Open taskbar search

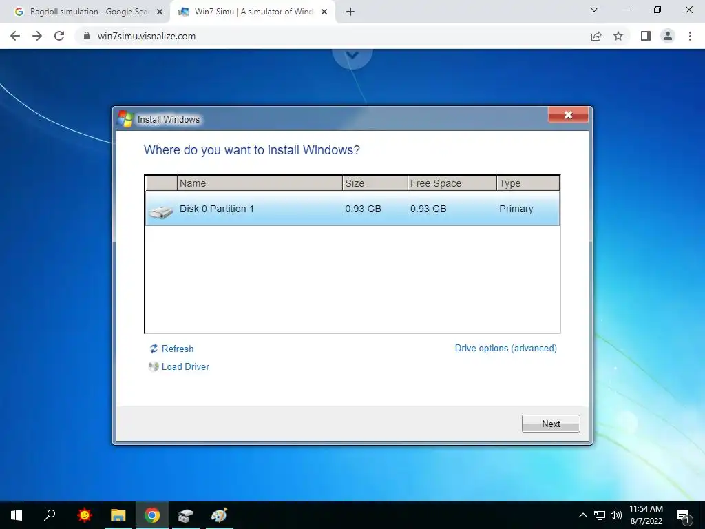point(50,515)
